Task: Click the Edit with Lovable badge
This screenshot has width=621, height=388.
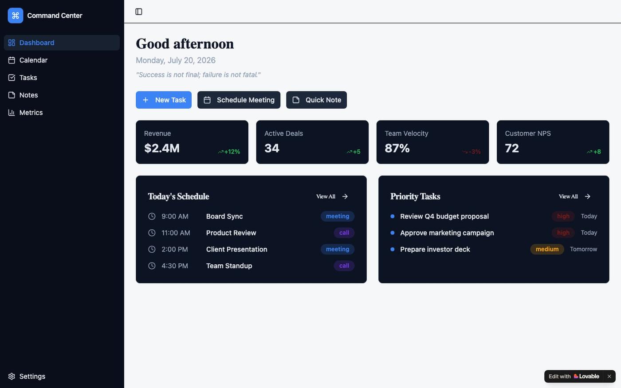Action: point(574,376)
